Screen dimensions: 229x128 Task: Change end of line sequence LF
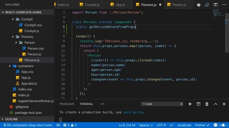click(171, 125)
